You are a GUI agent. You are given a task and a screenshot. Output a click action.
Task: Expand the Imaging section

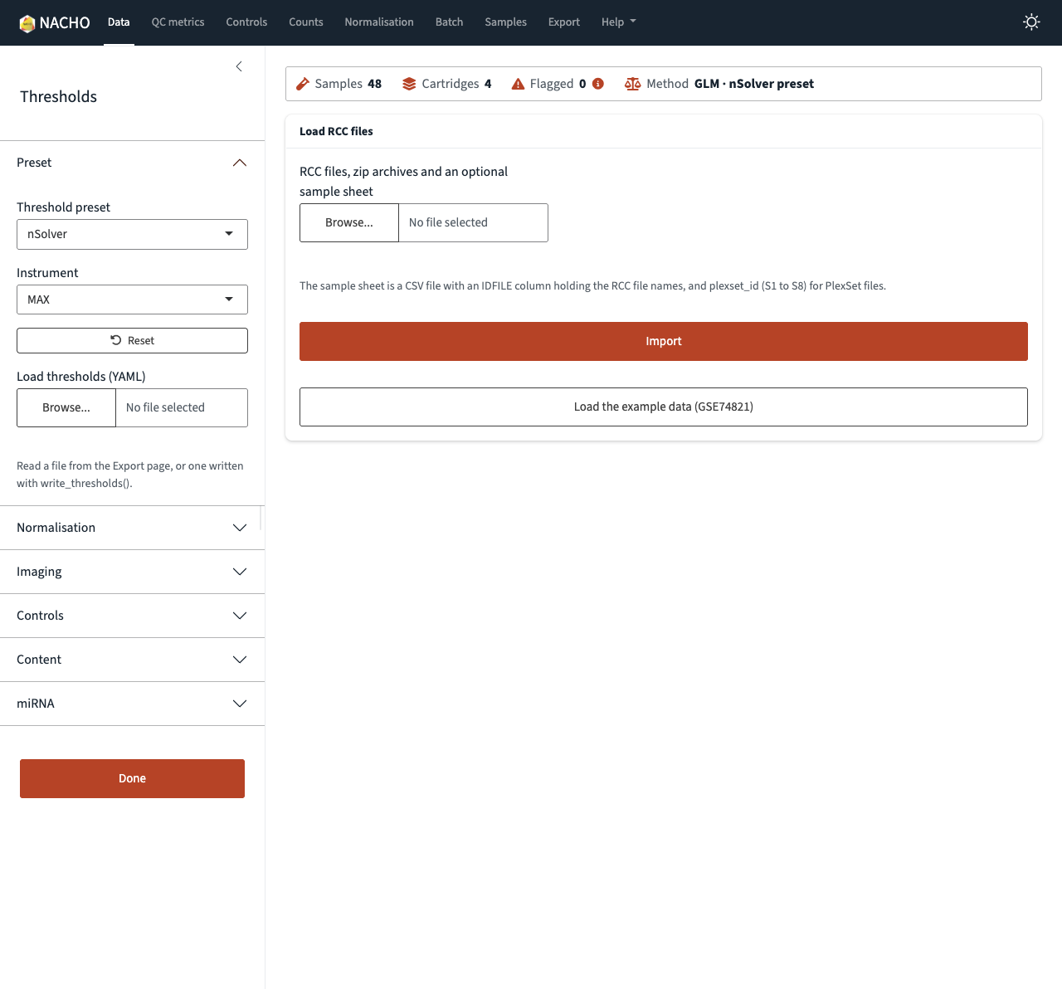[x=132, y=572]
